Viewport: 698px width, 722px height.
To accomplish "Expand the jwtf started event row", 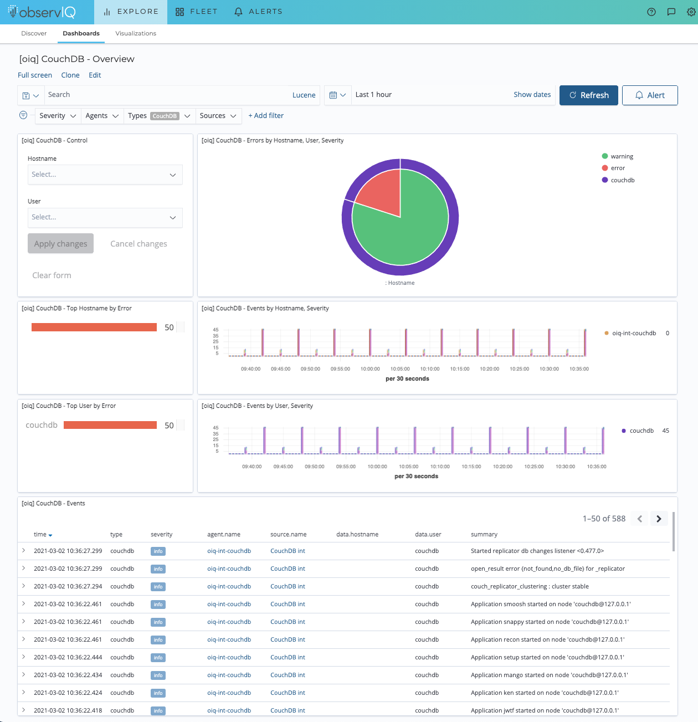I will tap(24, 710).
